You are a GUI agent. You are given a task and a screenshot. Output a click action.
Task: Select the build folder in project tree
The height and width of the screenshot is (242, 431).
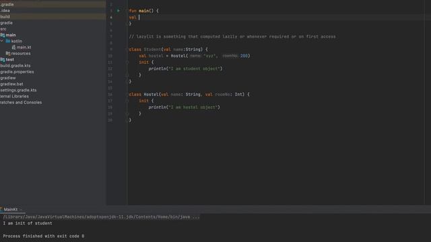pyautogui.click(x=5, y=17)
